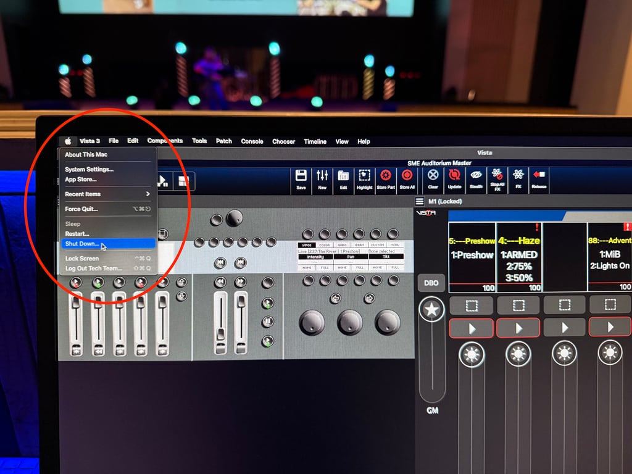Choose Log Out Tech Team...
The width and height of the screenshot is (632, 474).
[107, 268]
